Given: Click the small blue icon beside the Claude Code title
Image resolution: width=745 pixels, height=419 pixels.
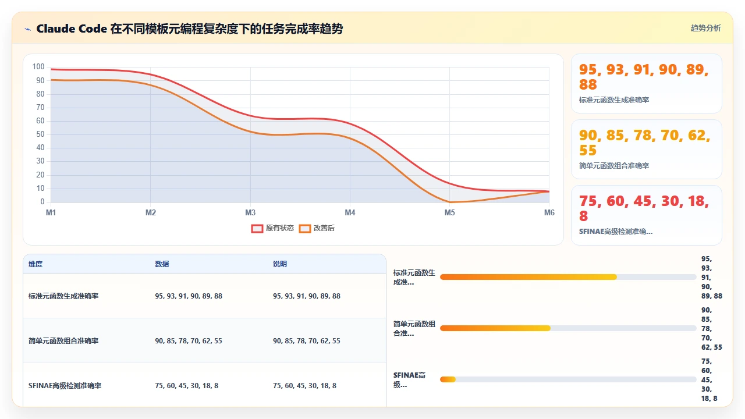Looking at the screenshot, I should click(27, 29).
